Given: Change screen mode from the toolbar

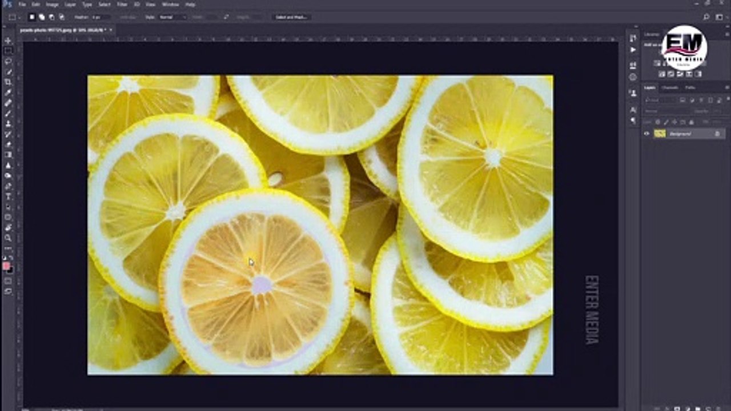Looking at the screenshot, I should 8,291.
